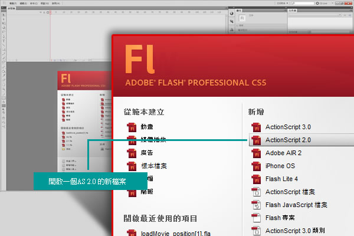Select the Pen tool
This screenshot has width=354, height=236.
4,36
